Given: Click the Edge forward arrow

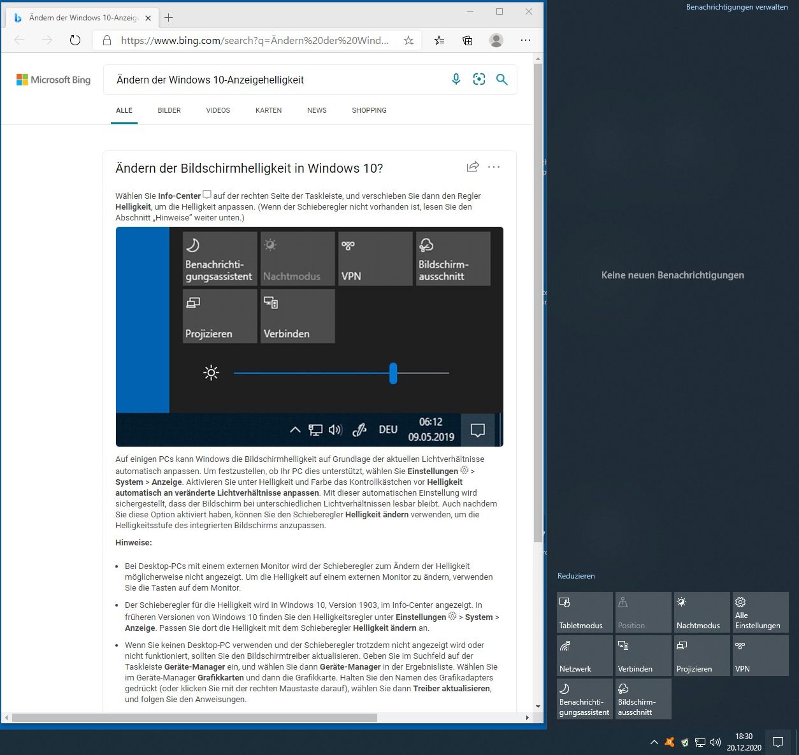Looking at the screenshot, I should tap(47, 40).
